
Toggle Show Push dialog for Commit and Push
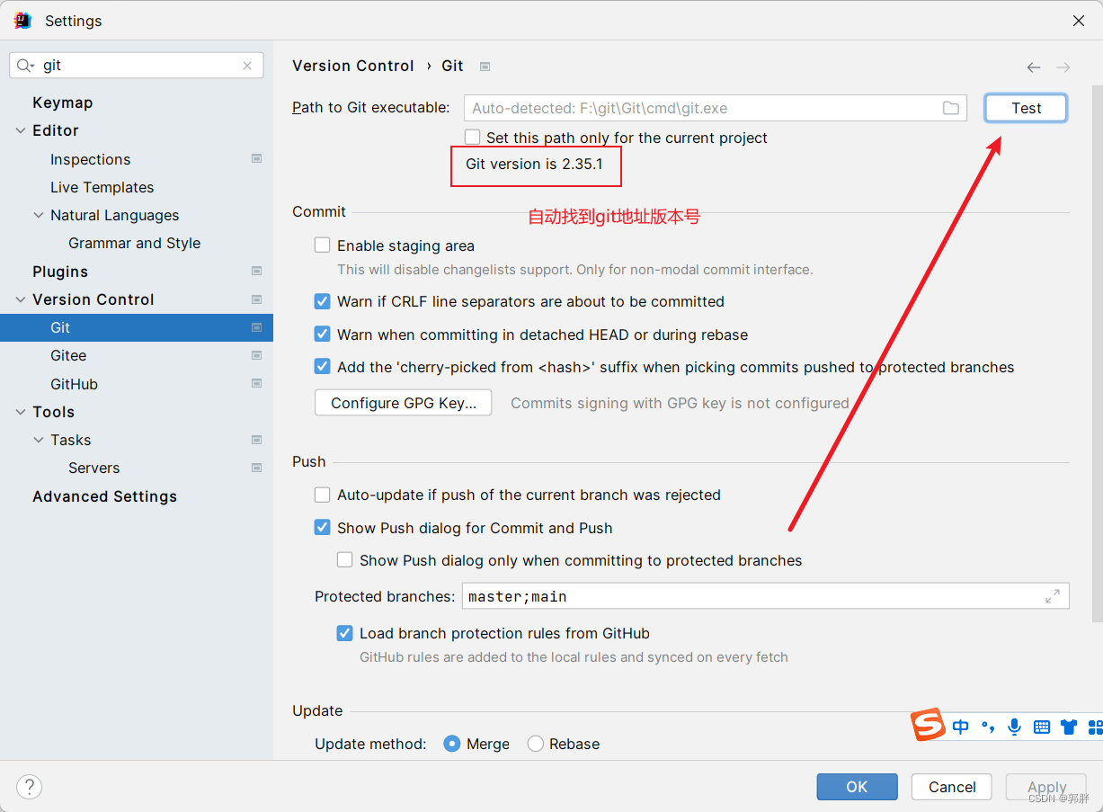pyautogui.click(x=323, y=528)
